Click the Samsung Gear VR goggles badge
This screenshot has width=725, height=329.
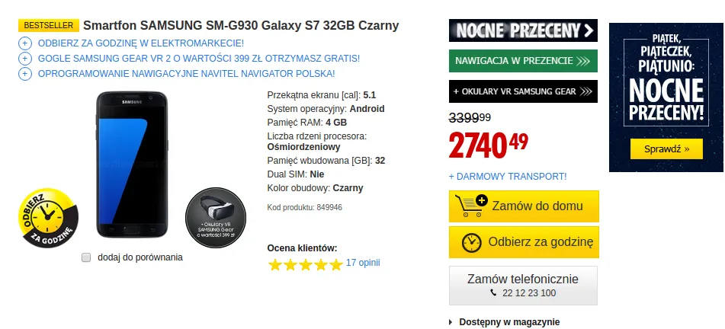click(216, 219)
